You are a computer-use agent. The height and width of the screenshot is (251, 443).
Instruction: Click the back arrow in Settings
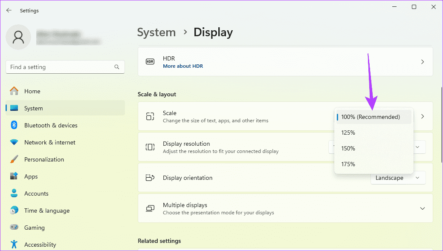tap(9, 10)
